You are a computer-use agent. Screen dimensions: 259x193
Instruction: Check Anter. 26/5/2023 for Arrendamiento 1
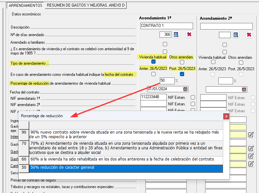pos(153,74)
